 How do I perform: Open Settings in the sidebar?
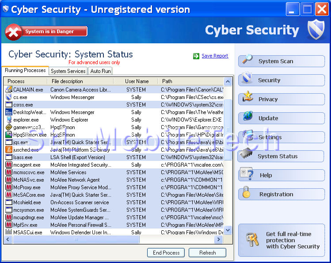tap(281, 137)
